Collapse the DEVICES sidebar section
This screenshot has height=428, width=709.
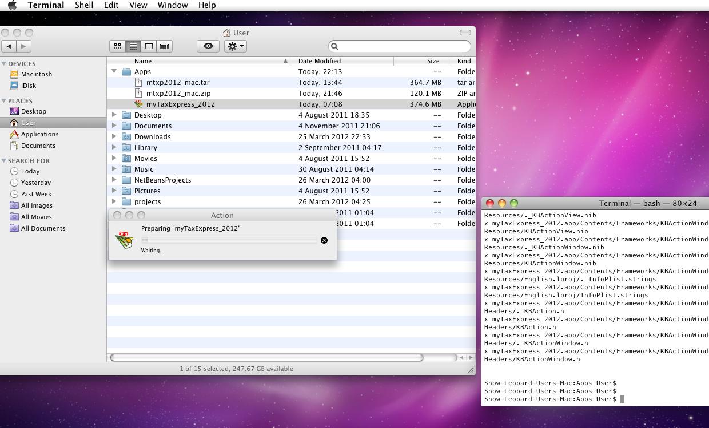pyautogui.click(x=4, y=64)
